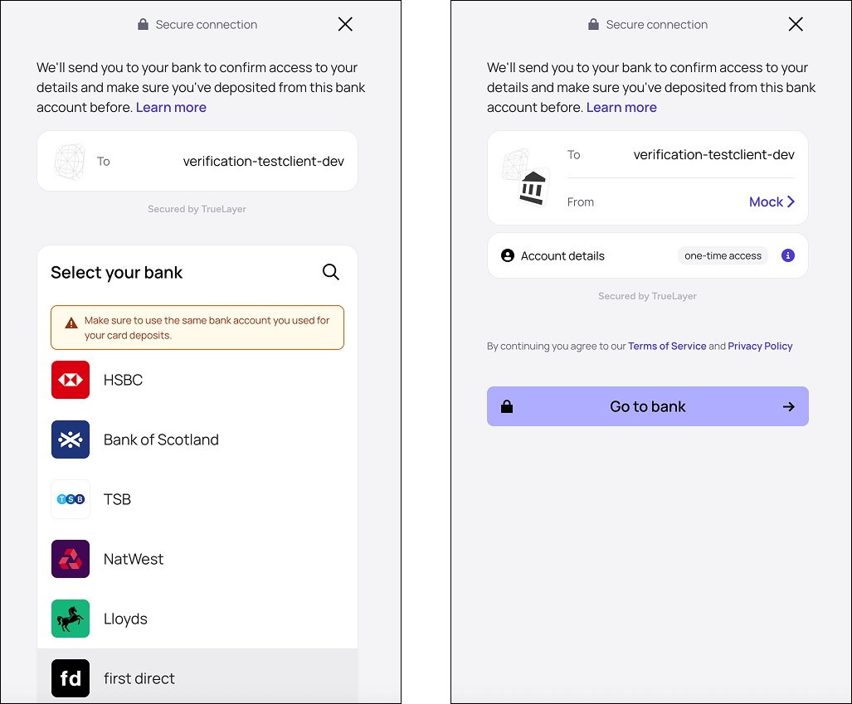
Task: Click the padlock by right Secure connection
Action: tap(593, 24)
